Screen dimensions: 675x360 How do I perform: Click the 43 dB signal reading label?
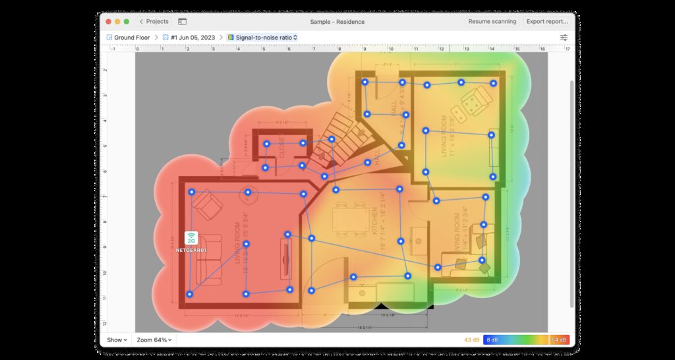[471, 340]
